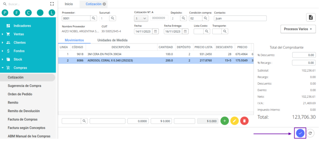Collapse the Compras menu
This screenshot has height=141, width=320.
pyautogui.click(x=20, y=68)
